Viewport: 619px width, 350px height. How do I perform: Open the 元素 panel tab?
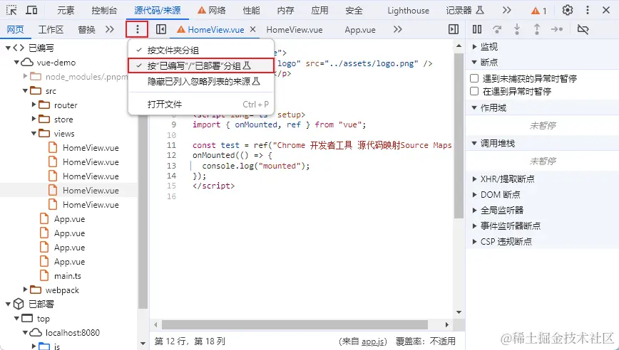66,11
